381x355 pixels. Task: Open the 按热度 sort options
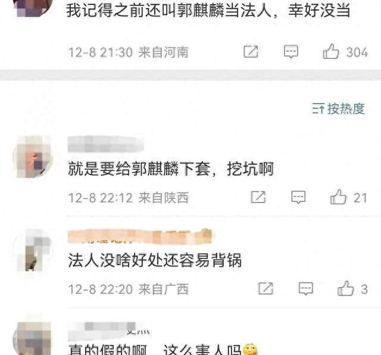[x=339, y=108]
